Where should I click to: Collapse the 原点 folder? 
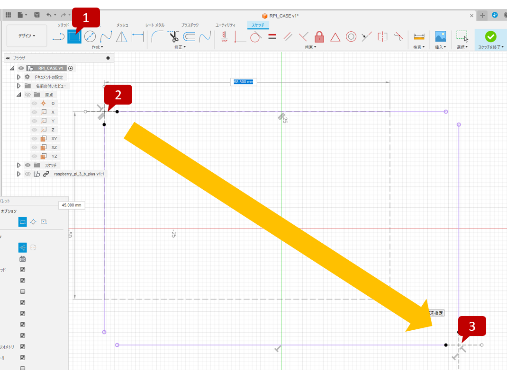[19, 95]
